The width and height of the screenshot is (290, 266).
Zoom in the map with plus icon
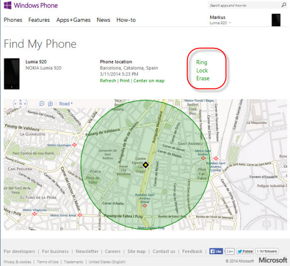click(x=50, y=103)
